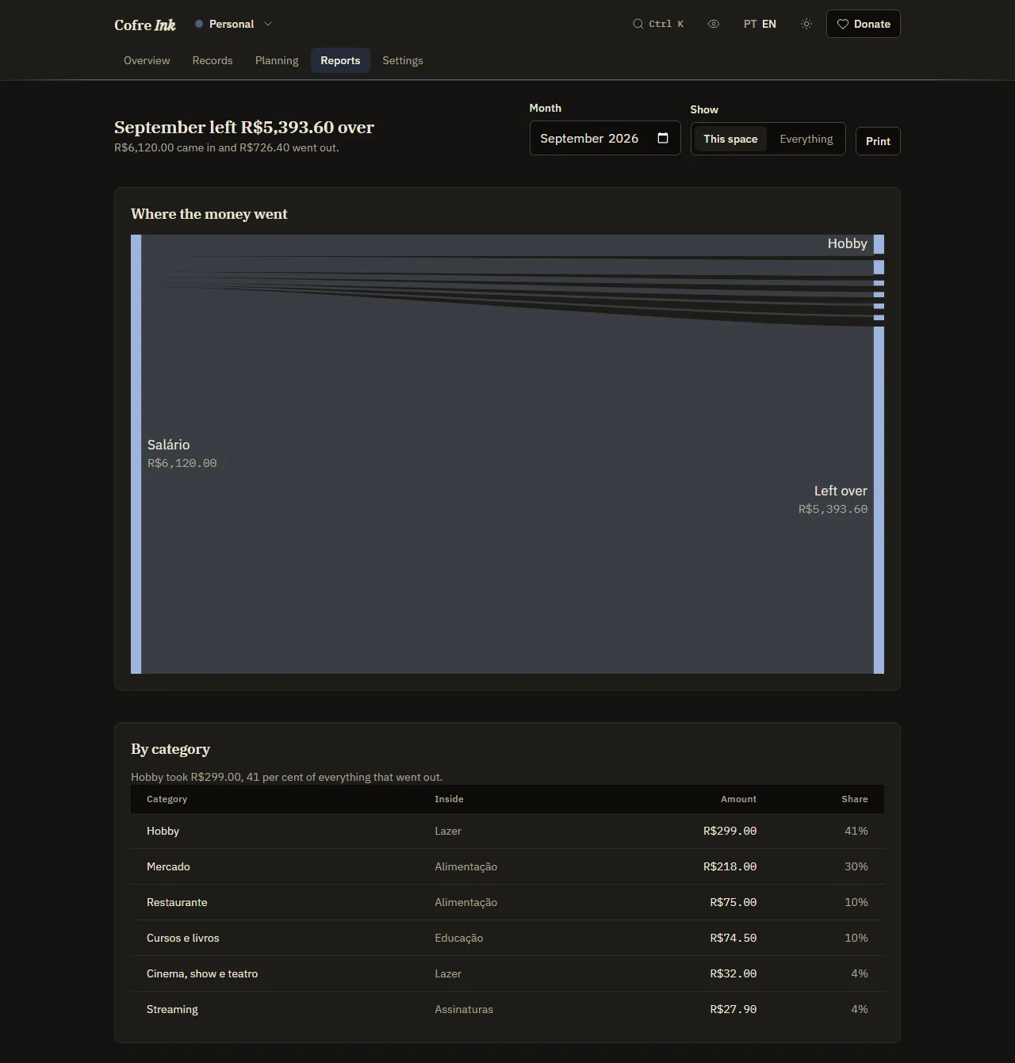The width and height of the screenshot is (1015, 1063).
Task: Click the R$218.00 amount cell
Action: pyautogui.click(x=730, y=866)
